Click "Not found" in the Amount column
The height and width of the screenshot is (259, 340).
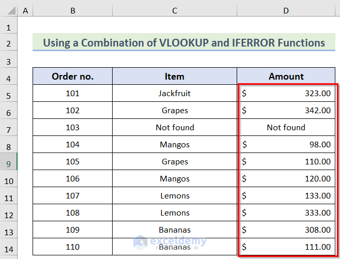tap(286, 127)
